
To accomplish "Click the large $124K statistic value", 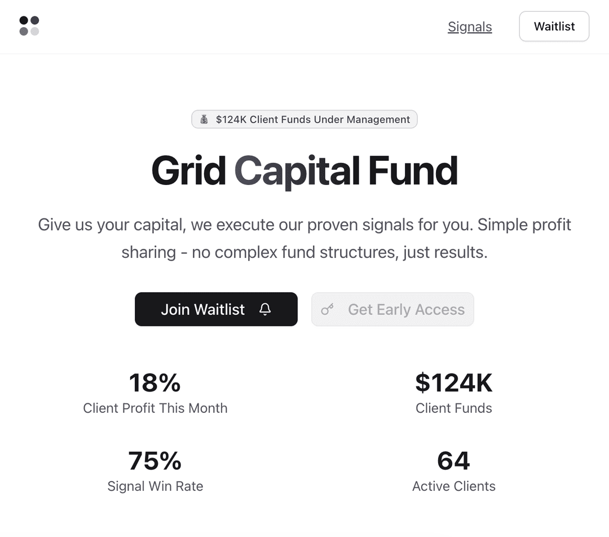I will point(454,383).
